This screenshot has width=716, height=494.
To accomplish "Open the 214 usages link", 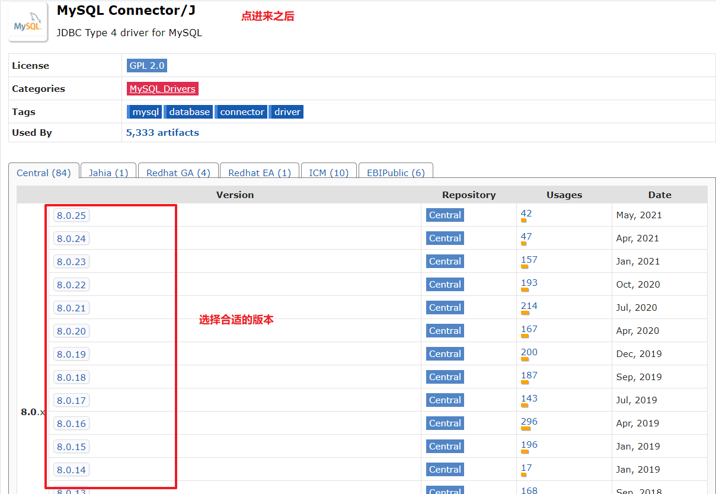I will pos(529,305).
